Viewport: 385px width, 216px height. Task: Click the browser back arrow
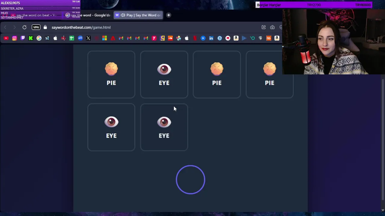point(5,27)
